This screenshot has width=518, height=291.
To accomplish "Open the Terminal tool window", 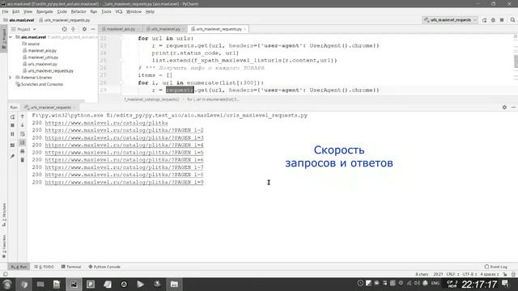I will pyautogui.click(x=71, y=267).
